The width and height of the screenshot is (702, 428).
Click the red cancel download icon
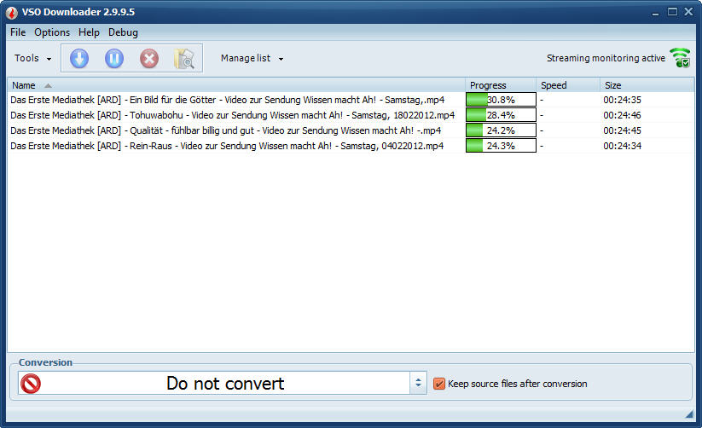tap(149, 58)
